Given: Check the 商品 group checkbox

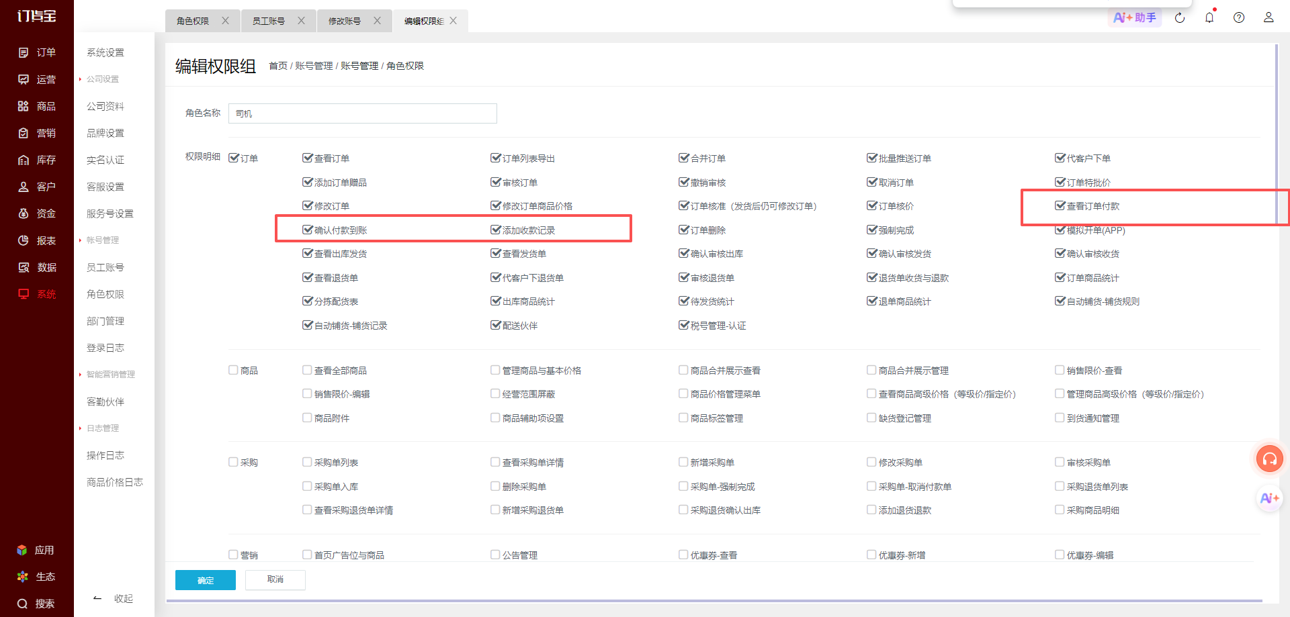Looking at the screenshot, I should [233, 370].
